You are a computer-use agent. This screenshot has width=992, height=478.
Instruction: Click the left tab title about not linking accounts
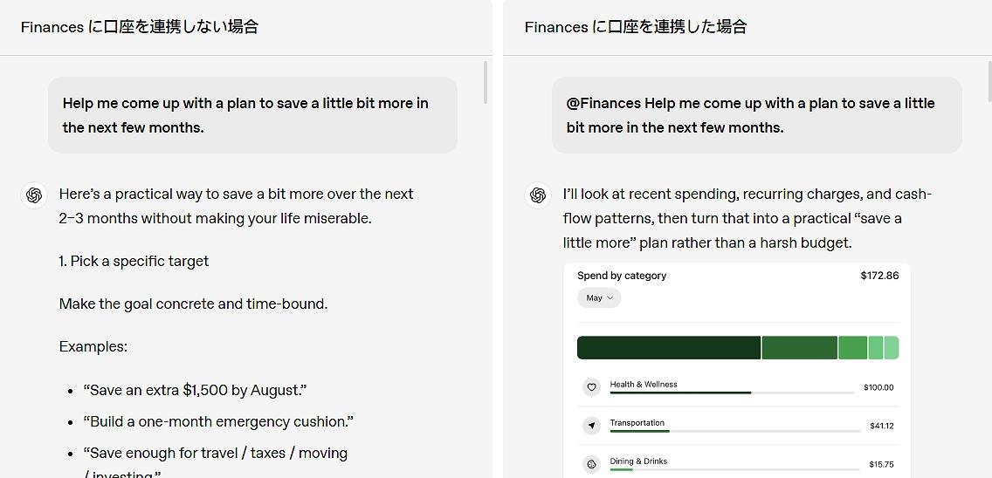(x=139, y=26)
